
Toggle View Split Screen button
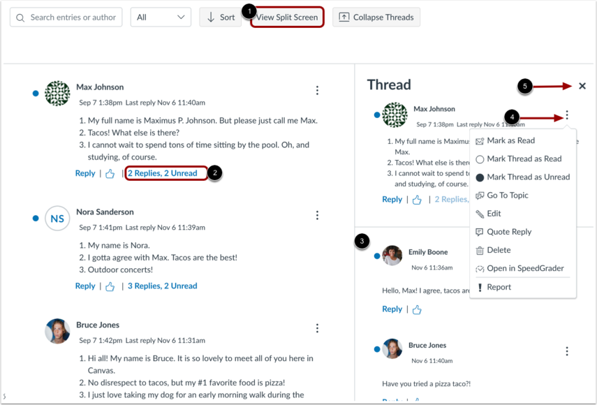287,17
